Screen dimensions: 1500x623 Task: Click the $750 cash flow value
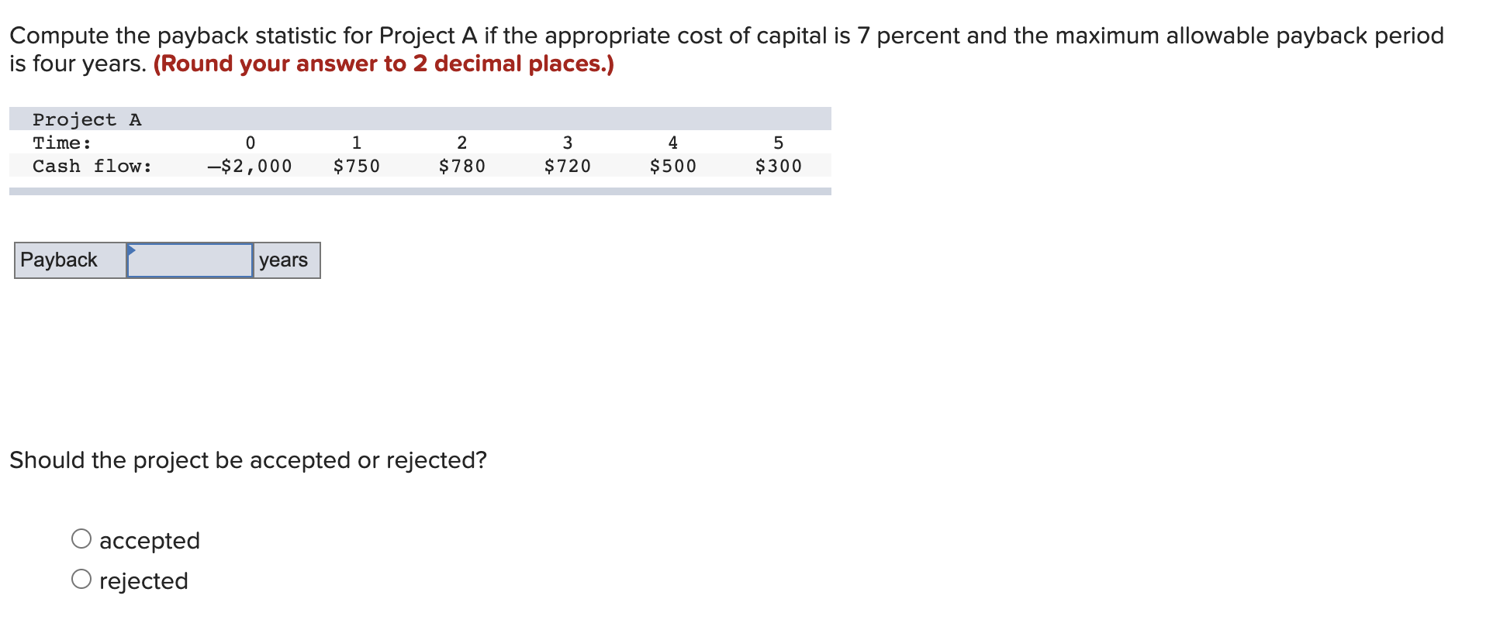click(x=357, y=165)
